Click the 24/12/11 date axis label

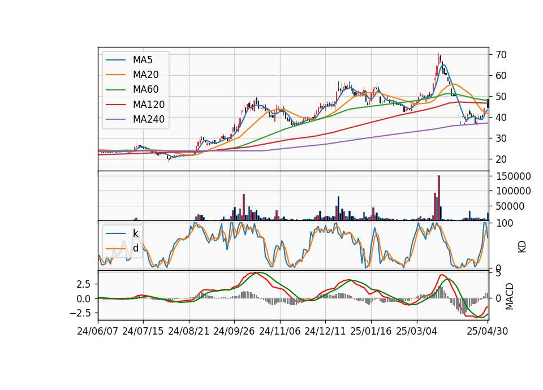coord(325,331)
